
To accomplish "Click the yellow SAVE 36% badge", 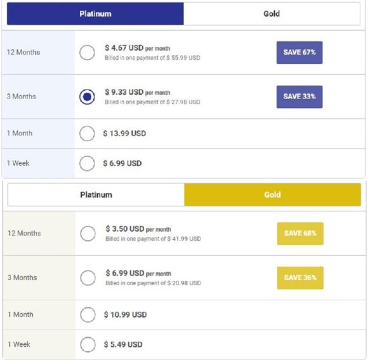I will pos(300,278).
